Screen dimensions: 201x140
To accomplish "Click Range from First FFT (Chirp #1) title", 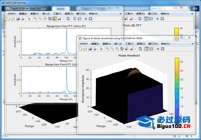I will [66, 26].
